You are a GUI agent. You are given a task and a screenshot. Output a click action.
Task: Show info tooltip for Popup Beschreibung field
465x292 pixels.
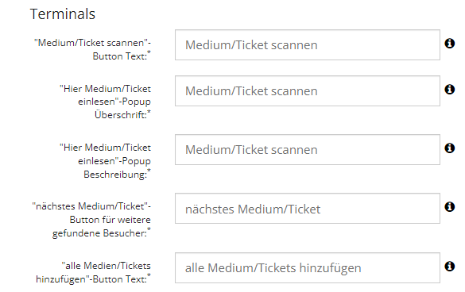tap(450, 148)
